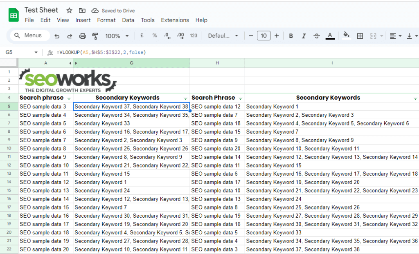The image size is (419, 254).
Task: Rename the Test Sheet title
Action: (x=41, y=10)
